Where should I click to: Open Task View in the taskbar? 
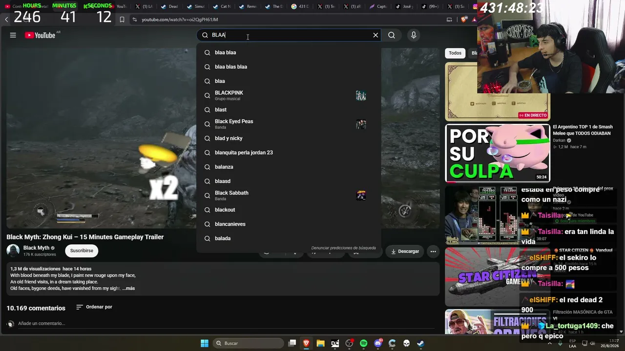pos(292,343)
